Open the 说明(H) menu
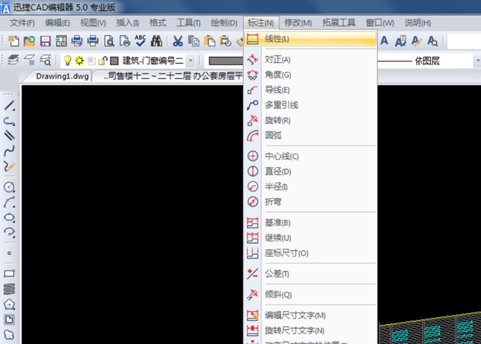Screen dimensions: 481x344 point(418,22)
